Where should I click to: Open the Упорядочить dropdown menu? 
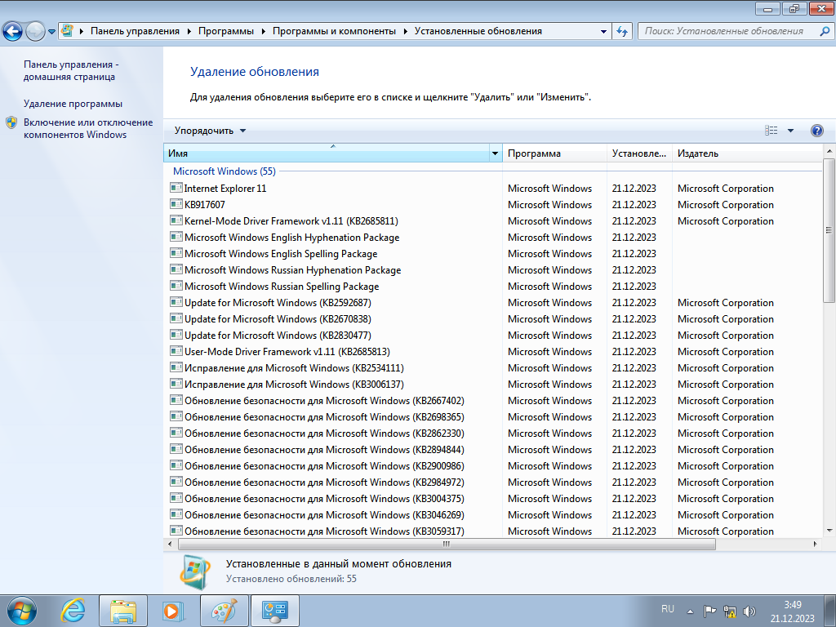[210, 131]
